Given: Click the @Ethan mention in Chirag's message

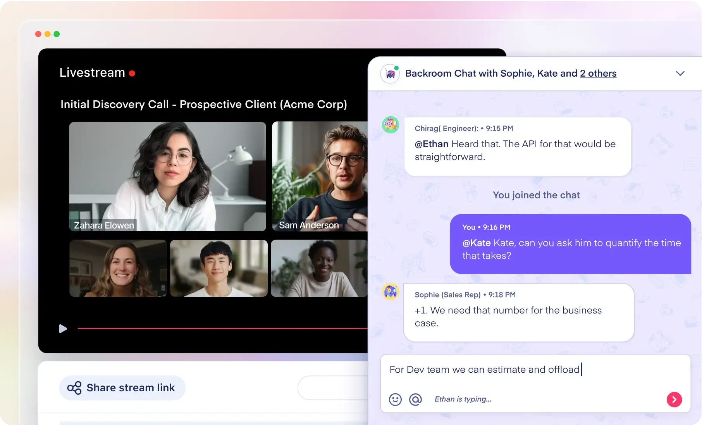Looking at the screenshot, I should tap(431, 144).
